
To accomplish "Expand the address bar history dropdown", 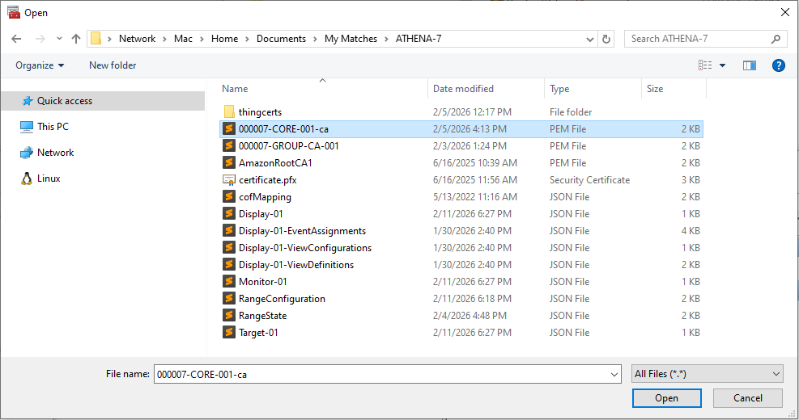I will click(x=589, y=39).
